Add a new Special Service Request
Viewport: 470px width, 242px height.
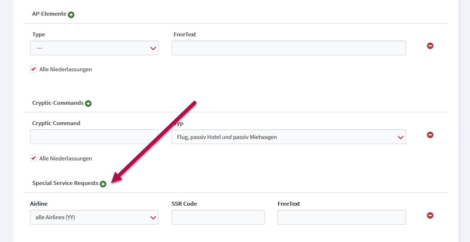coord(103,184)
